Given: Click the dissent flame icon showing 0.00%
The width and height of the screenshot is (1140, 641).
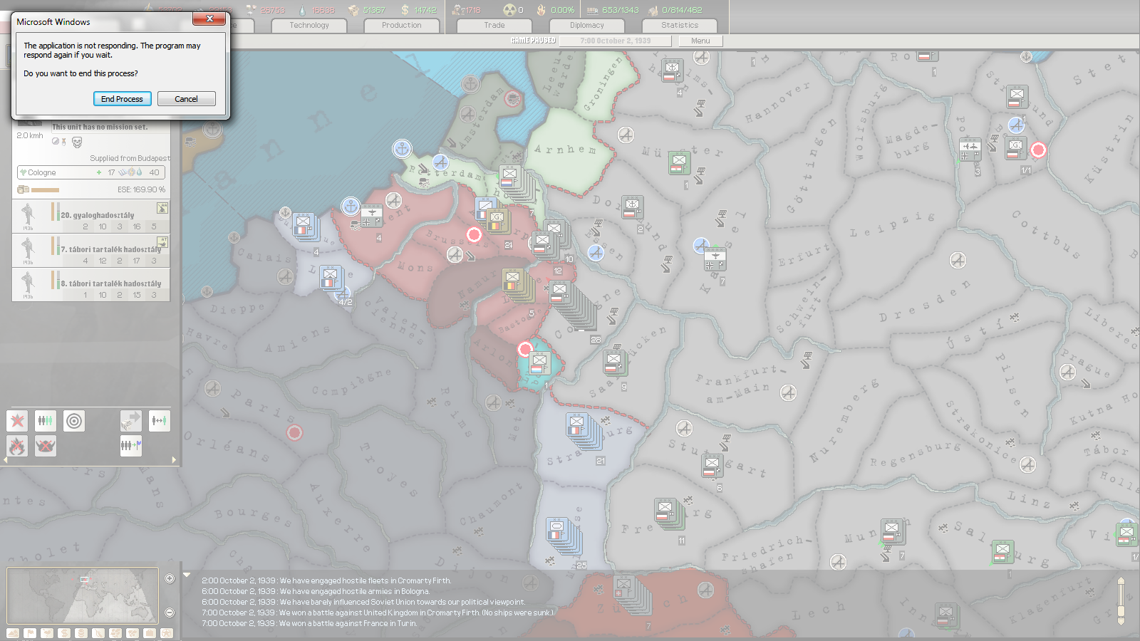Looking at the screenshot, I should pyautogui.click(x=541, y=10).
